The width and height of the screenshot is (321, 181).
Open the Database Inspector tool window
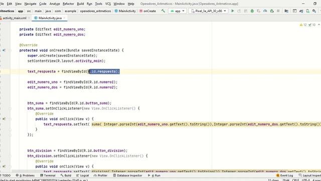coord(127,175)
